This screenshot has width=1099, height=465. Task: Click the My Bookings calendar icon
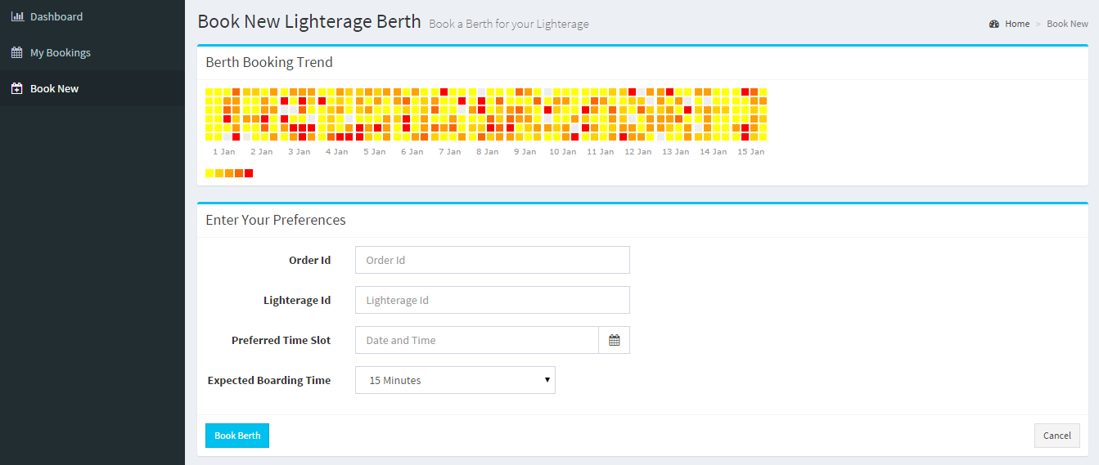(17, 52)
